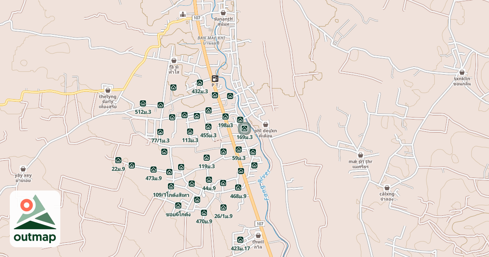Open house marker labeled 26/1ม.9
Viewport: 489px width, 257px height.
223,207
